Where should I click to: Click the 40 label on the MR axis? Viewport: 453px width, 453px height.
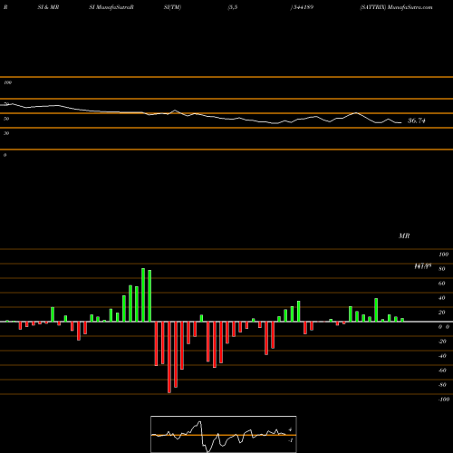(x=442, y=298)
